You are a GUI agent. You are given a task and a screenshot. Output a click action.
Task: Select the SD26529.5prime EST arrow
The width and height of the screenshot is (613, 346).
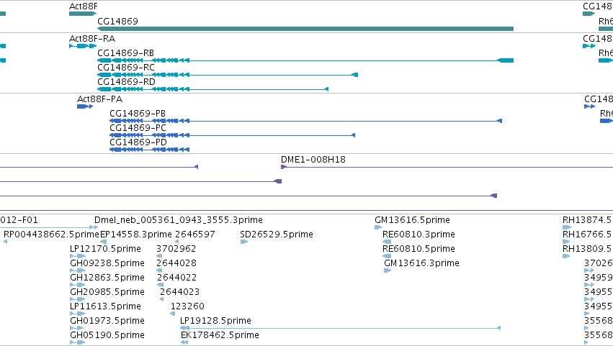[244, 242]
